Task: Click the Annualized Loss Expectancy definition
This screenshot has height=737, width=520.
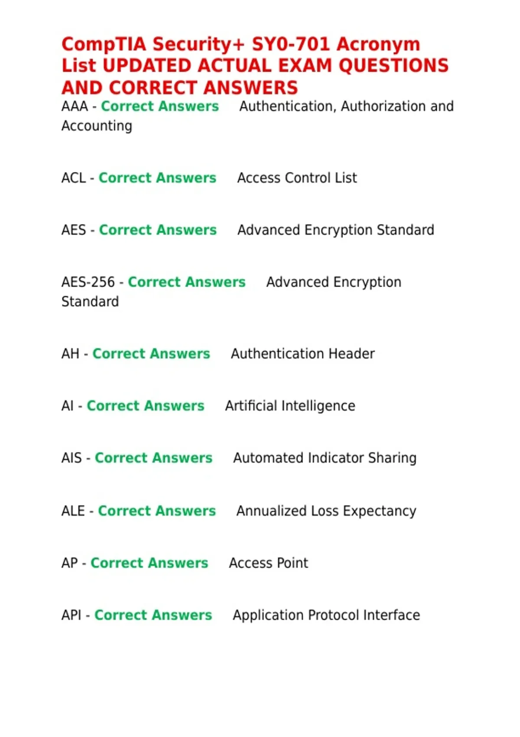Action: (x=326, y=511)
